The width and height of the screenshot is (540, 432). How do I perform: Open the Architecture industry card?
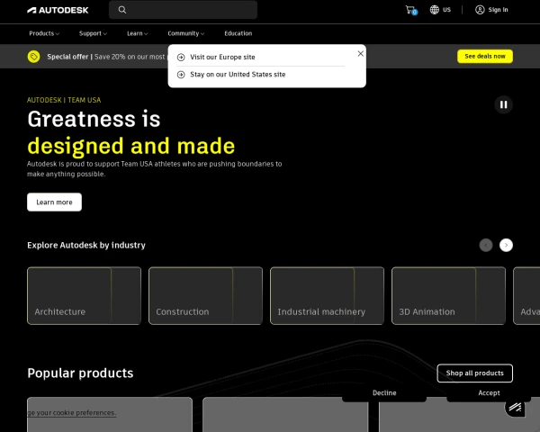[84, 295]
